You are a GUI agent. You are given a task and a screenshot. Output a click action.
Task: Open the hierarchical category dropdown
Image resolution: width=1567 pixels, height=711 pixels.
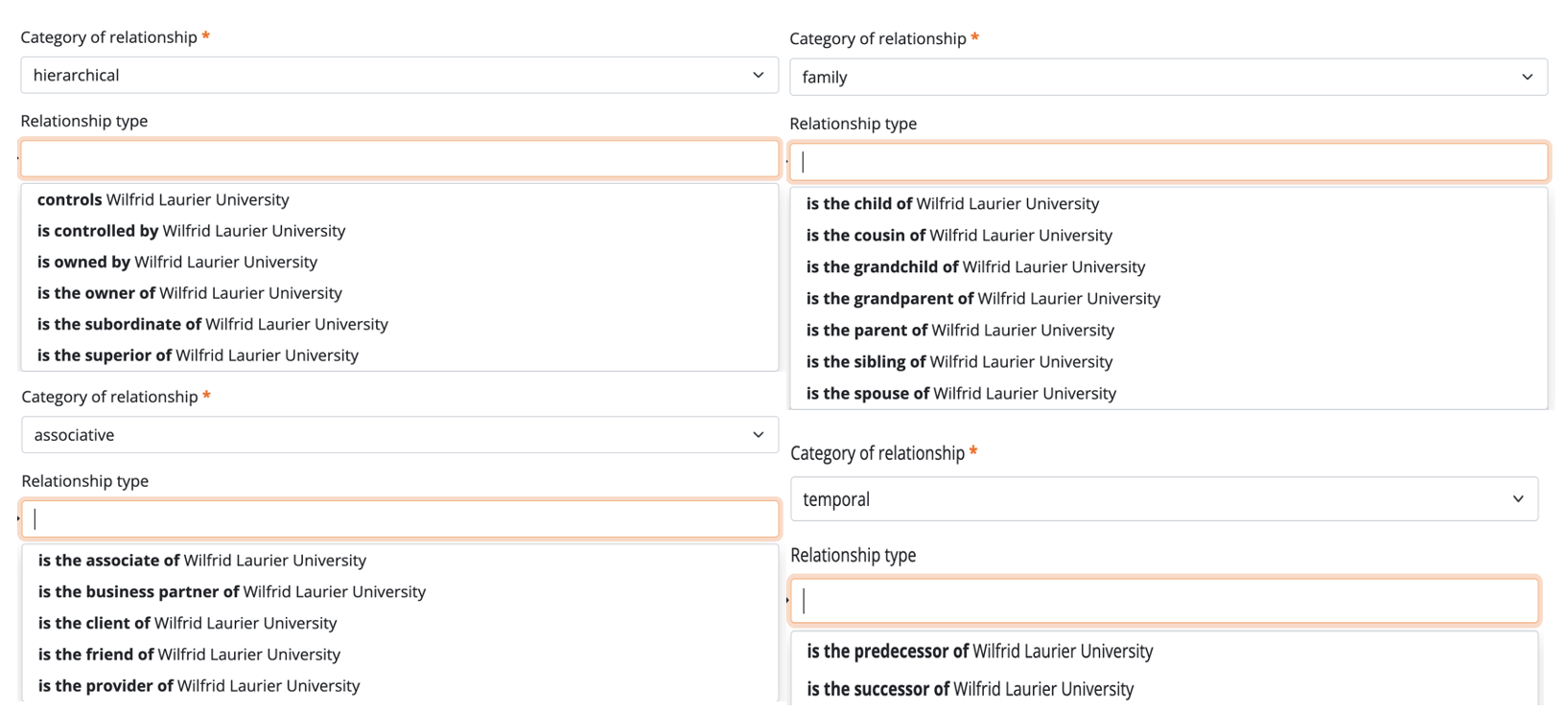tap(399, 75)
